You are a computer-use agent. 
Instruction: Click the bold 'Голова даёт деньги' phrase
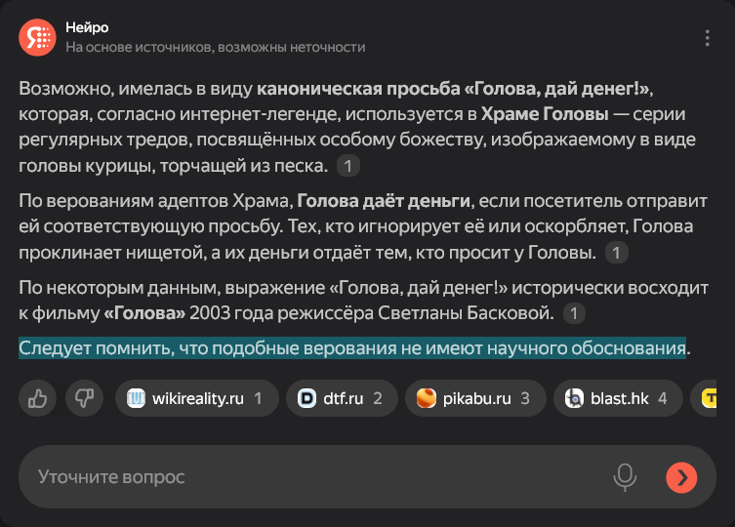(x=384, y=203)
